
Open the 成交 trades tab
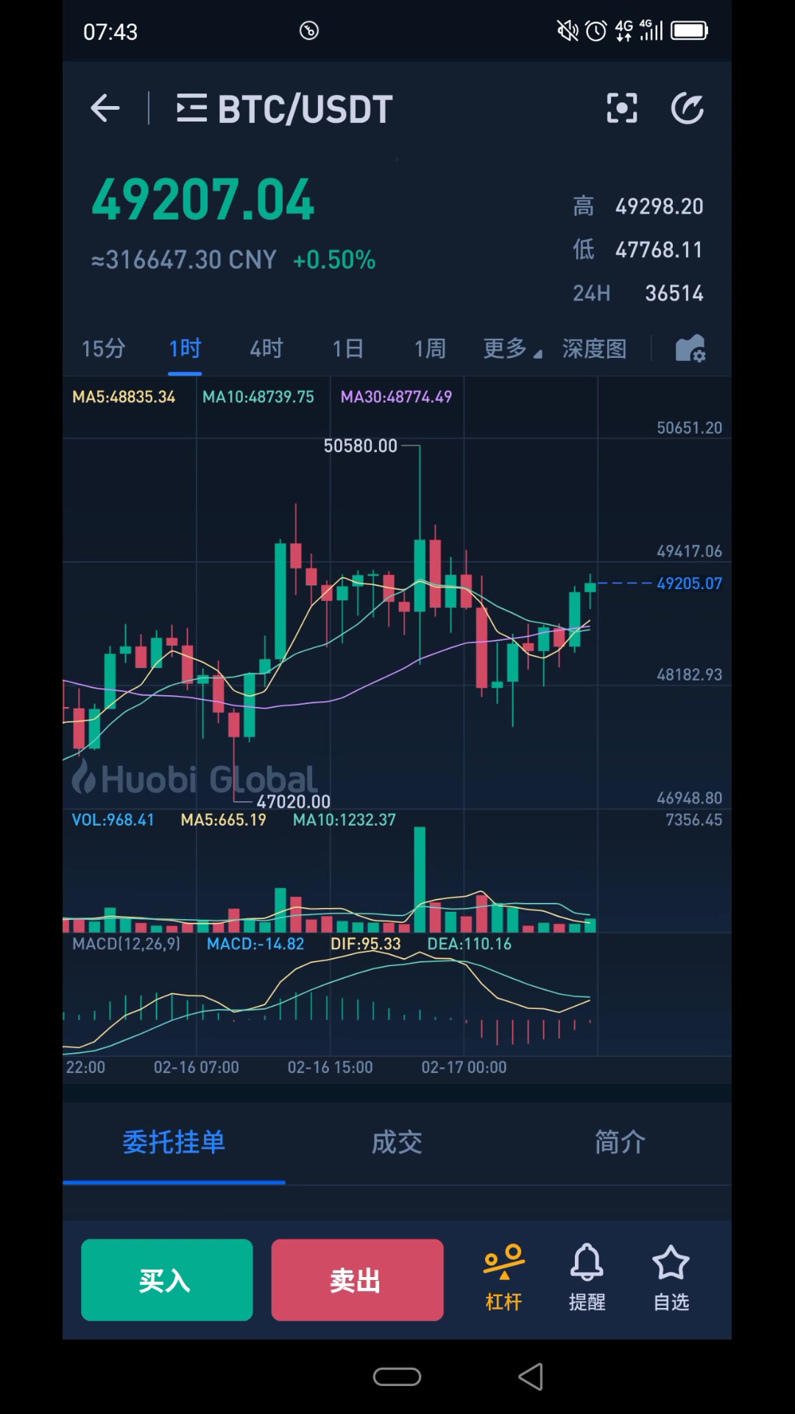coord(397,1142)
